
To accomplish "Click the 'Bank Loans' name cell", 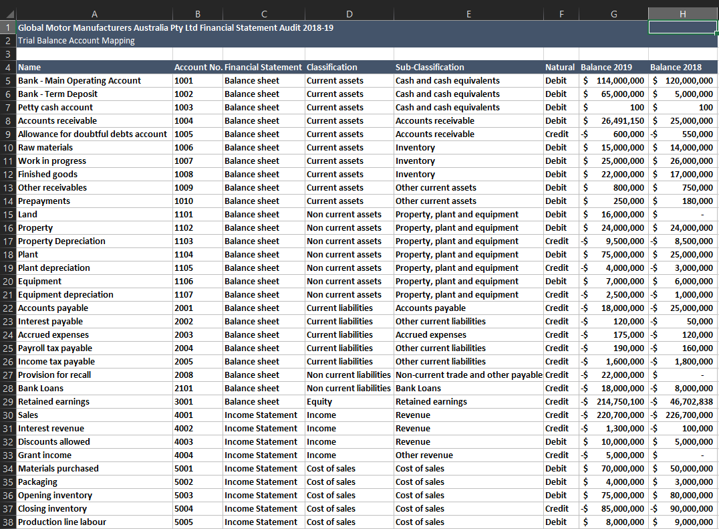I will click(94, 389).
